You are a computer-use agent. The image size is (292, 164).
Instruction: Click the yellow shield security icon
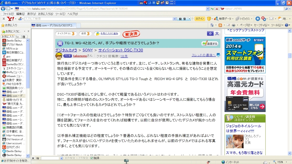209,19
